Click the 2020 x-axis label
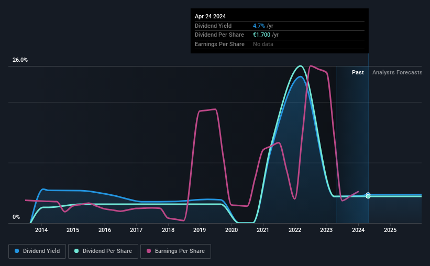The width and height of the screenshot is (430, 266). pyautogui.click(x=231, y=230)
